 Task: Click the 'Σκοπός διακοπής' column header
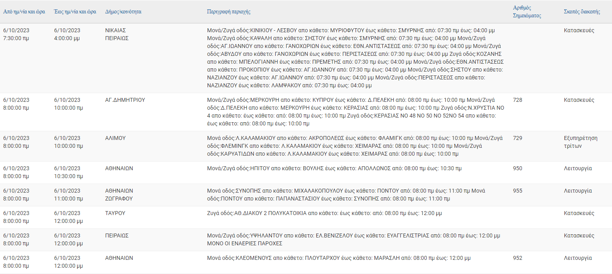pos(582,12)
